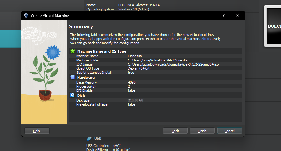Viewport: 281px width, 151px height.
Task: Click the green Machine Name and OS Type icon
Action: coord(73,51)
